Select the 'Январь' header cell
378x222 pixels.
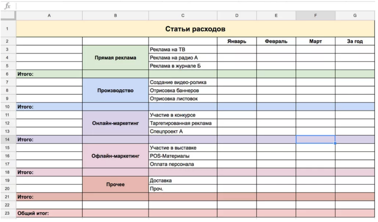(x=237, y=41)
